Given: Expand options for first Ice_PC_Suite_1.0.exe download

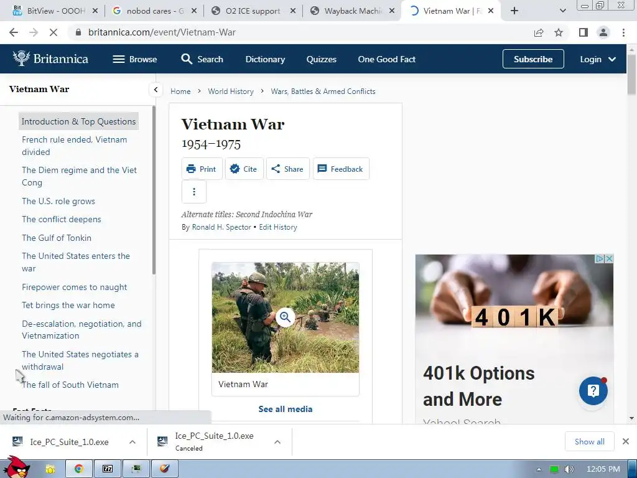Looking at the screenshot, I should (133, 442).
